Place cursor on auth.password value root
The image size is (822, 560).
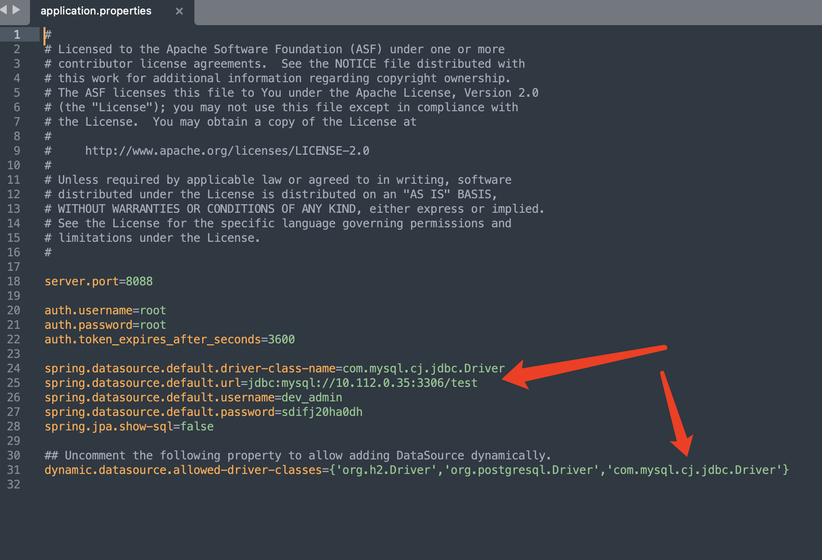coord(154,324)
